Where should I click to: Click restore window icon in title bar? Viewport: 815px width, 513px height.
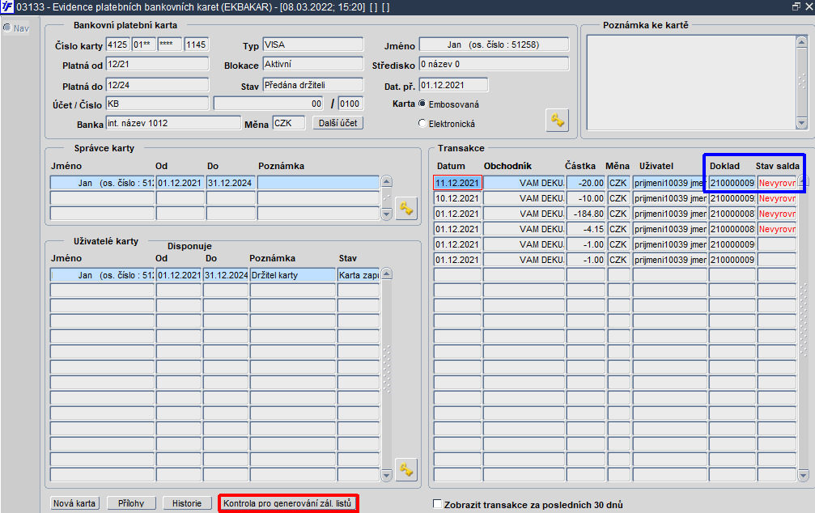tap(796, 6)
